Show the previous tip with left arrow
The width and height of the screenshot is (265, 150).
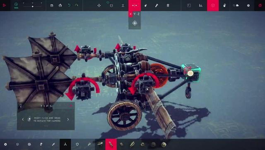pos(23,119)
